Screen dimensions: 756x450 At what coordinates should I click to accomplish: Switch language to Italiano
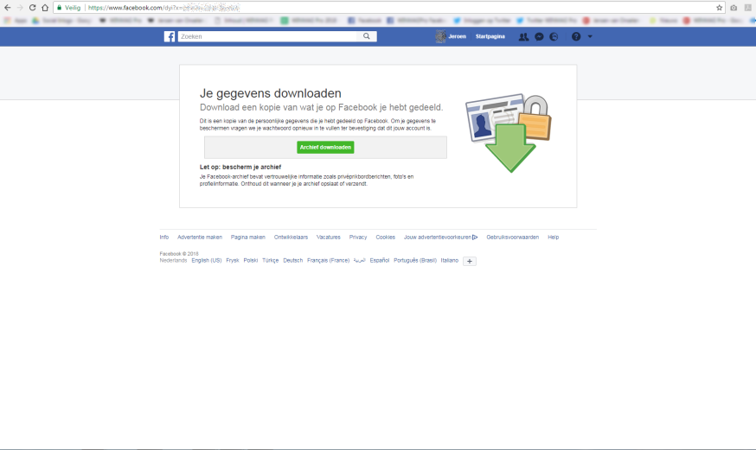tap(449, 260)
